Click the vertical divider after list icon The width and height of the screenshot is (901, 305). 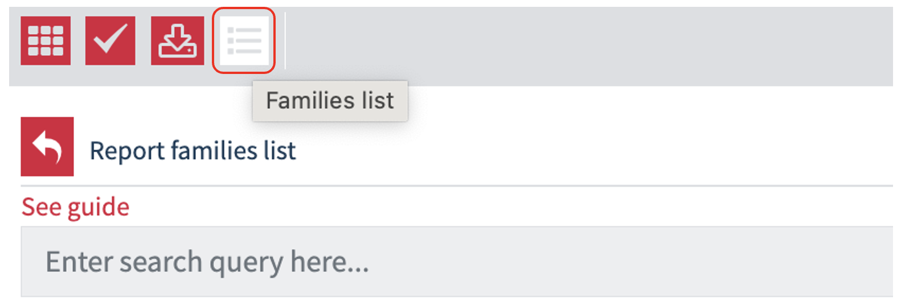point(285,40)
